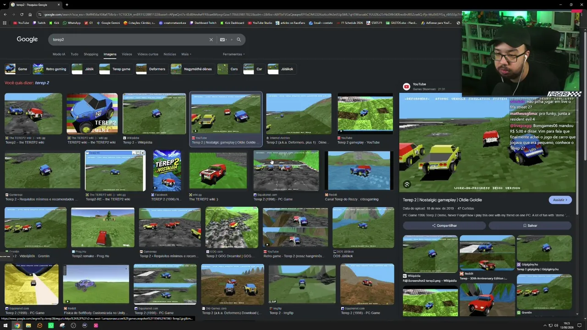
Task: Click the Compartilhar button
Action: tap(444, 225)
